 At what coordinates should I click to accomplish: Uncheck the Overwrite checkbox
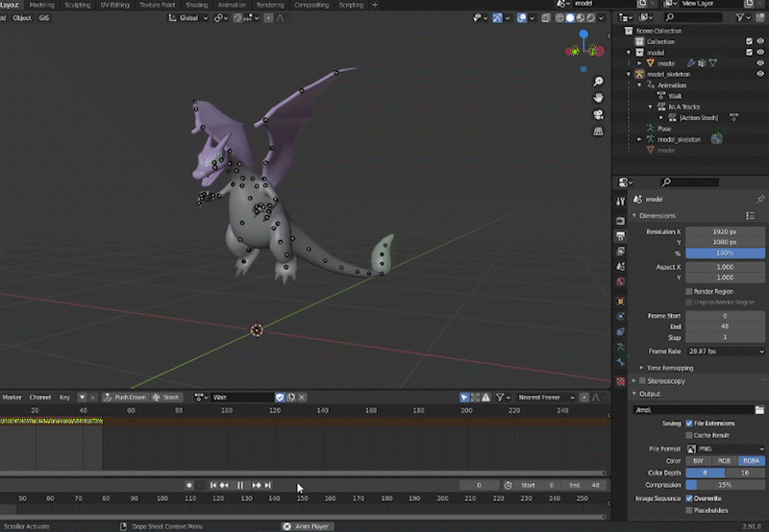689,498
